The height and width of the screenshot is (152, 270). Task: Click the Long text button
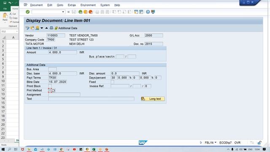tap(153, 99)
